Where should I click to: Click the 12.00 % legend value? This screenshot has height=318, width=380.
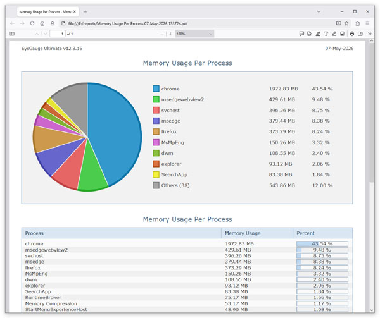(x=322, y=185)
